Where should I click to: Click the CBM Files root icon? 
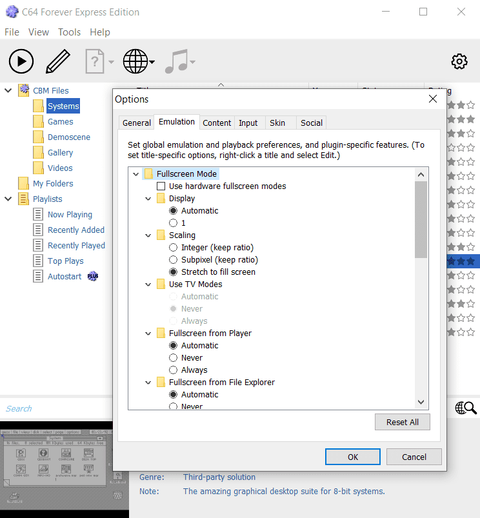pyautogui.click(x=23, y=90)
